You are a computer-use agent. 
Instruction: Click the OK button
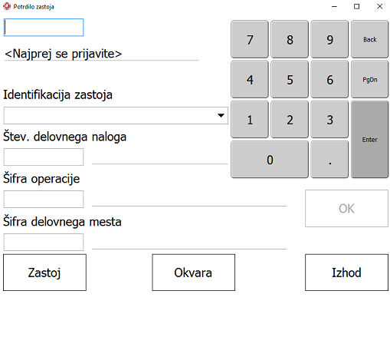pyautogui.click(x=346, y=209)
